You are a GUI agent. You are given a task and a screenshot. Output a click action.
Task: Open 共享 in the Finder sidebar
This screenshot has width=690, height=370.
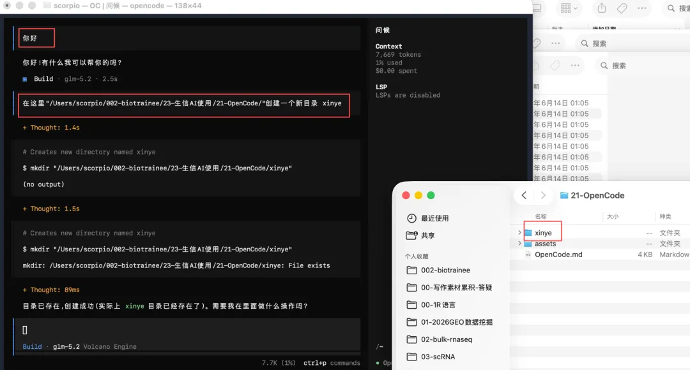click(x=427, y=235)
